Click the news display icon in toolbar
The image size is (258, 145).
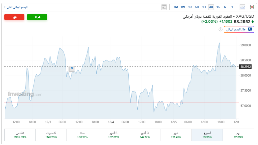(x=164, y=7)
